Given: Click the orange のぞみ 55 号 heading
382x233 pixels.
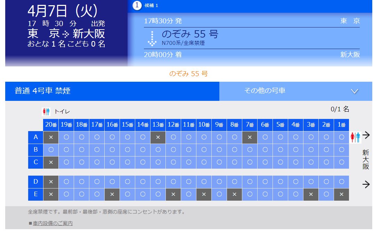Looking at the screenshot, I should coord(188,74).
